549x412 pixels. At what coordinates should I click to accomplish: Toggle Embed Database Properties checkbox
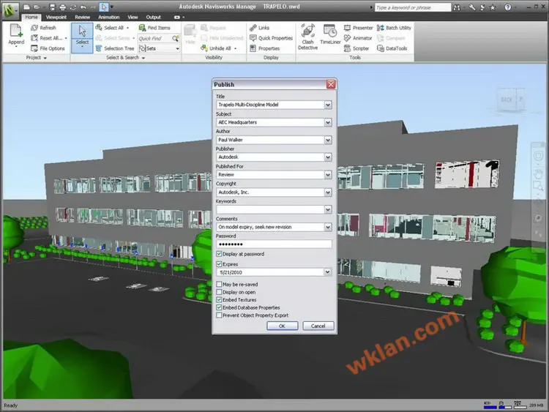219,307
